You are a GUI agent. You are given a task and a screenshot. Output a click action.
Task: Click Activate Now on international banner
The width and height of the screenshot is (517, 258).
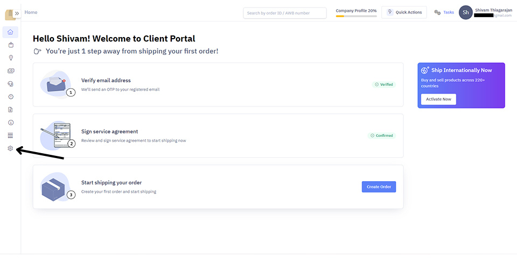[438, 99]
